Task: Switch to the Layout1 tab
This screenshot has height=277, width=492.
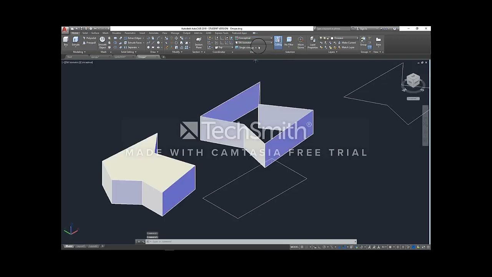Action: tap(80, 246)
